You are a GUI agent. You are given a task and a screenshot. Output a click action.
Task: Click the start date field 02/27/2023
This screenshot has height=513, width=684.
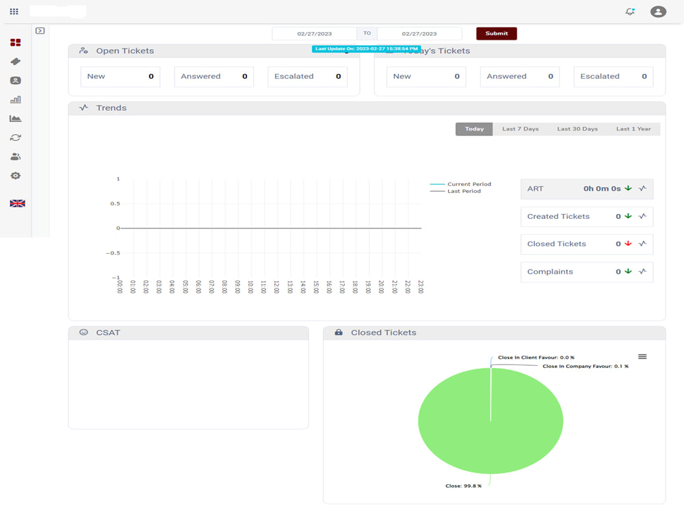point(315,34)
